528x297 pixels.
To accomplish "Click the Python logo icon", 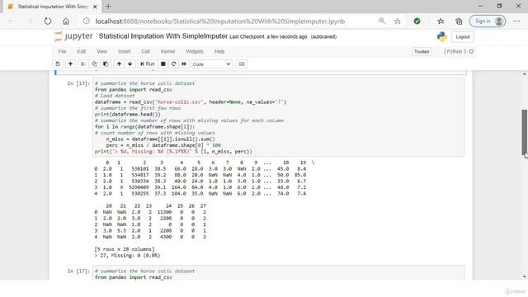I will [442, 36].
